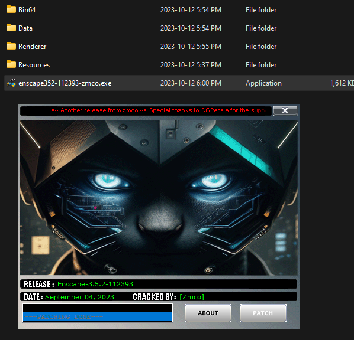354x340 pixels.
Task: Click the Resources folder name
Action: point(34,65)
